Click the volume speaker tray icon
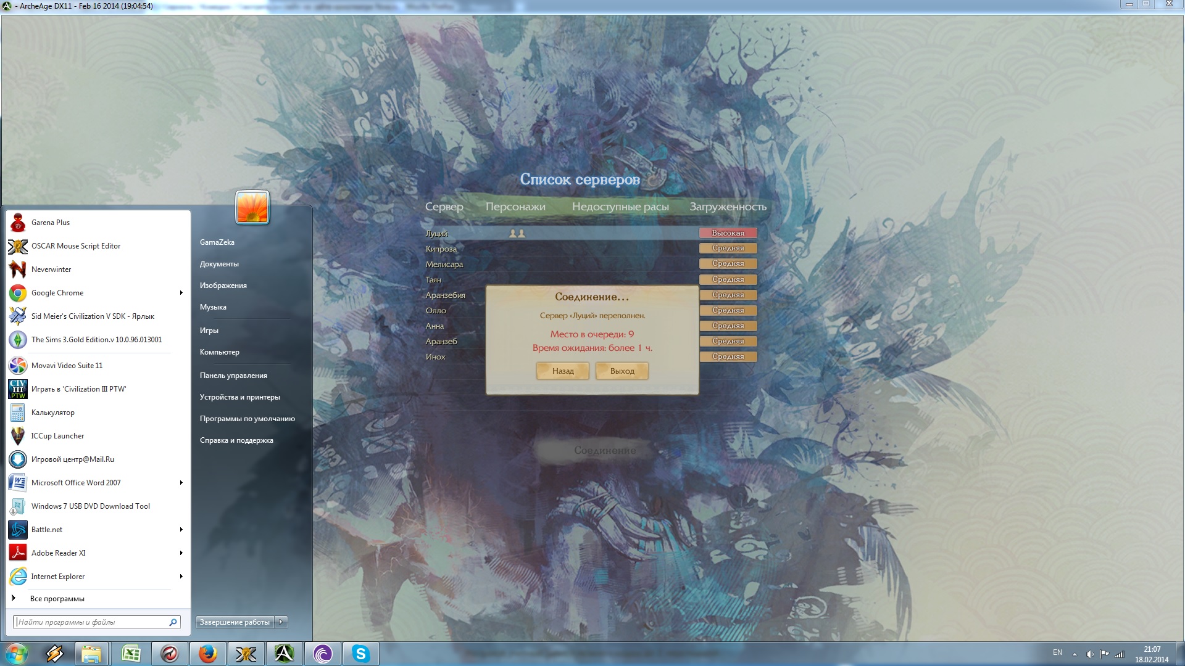Image resolution: width=1185 pixels, height=666 pixels. (1089, 654)
